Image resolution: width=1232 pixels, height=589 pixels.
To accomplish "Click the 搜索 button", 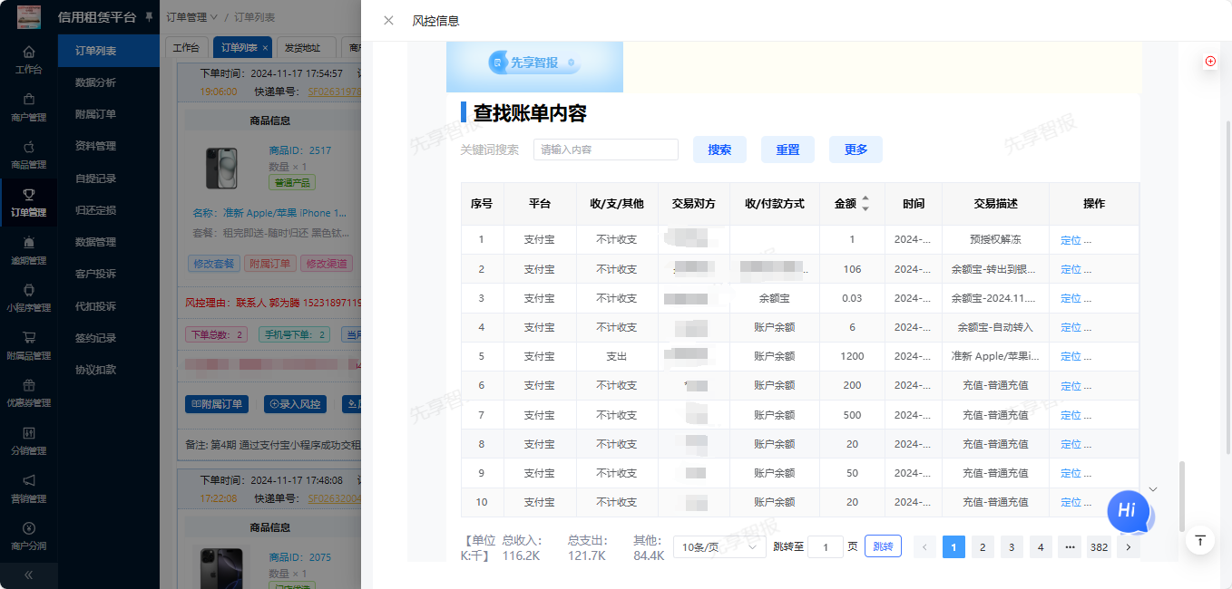I will (719, 150).
